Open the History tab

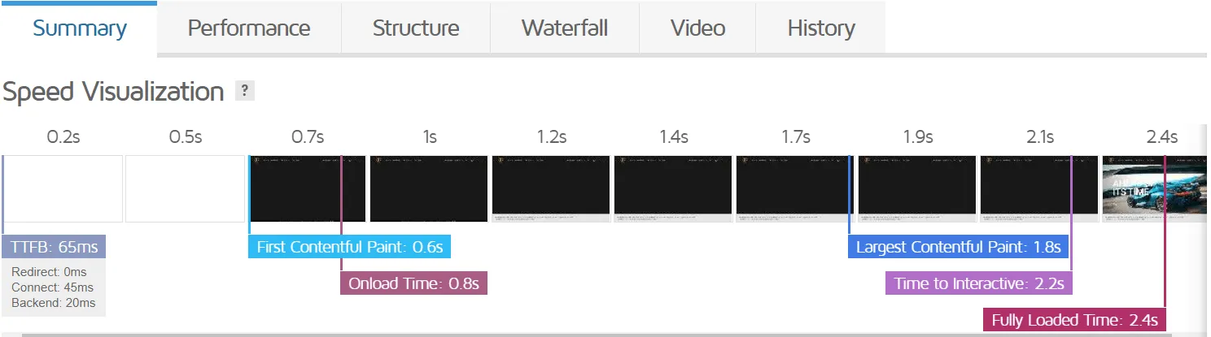[x=820, y=28]
